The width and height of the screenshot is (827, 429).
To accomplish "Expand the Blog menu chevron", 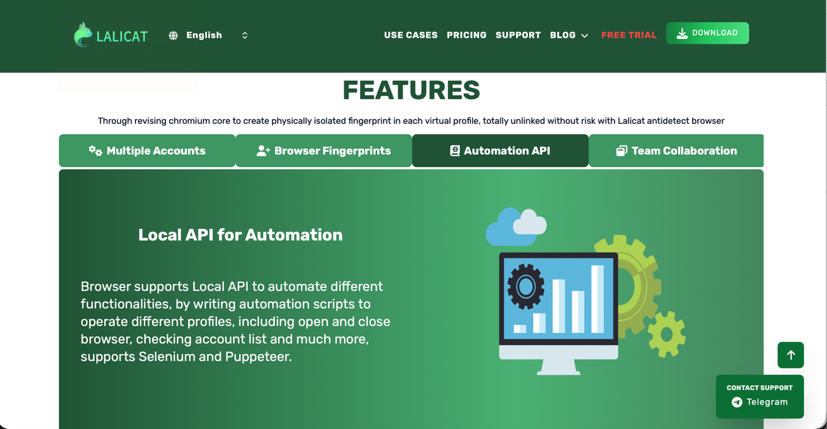I will (x=585, y=36).
